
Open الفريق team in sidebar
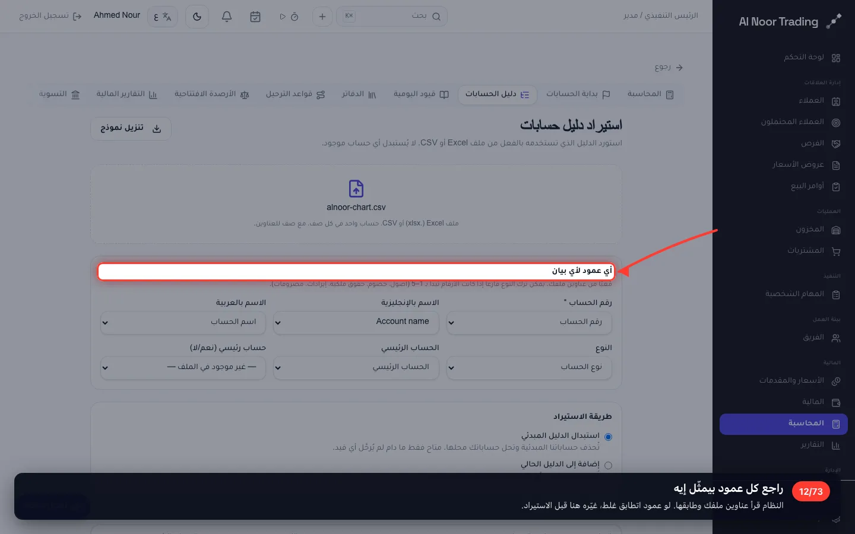tap(784, 338)
